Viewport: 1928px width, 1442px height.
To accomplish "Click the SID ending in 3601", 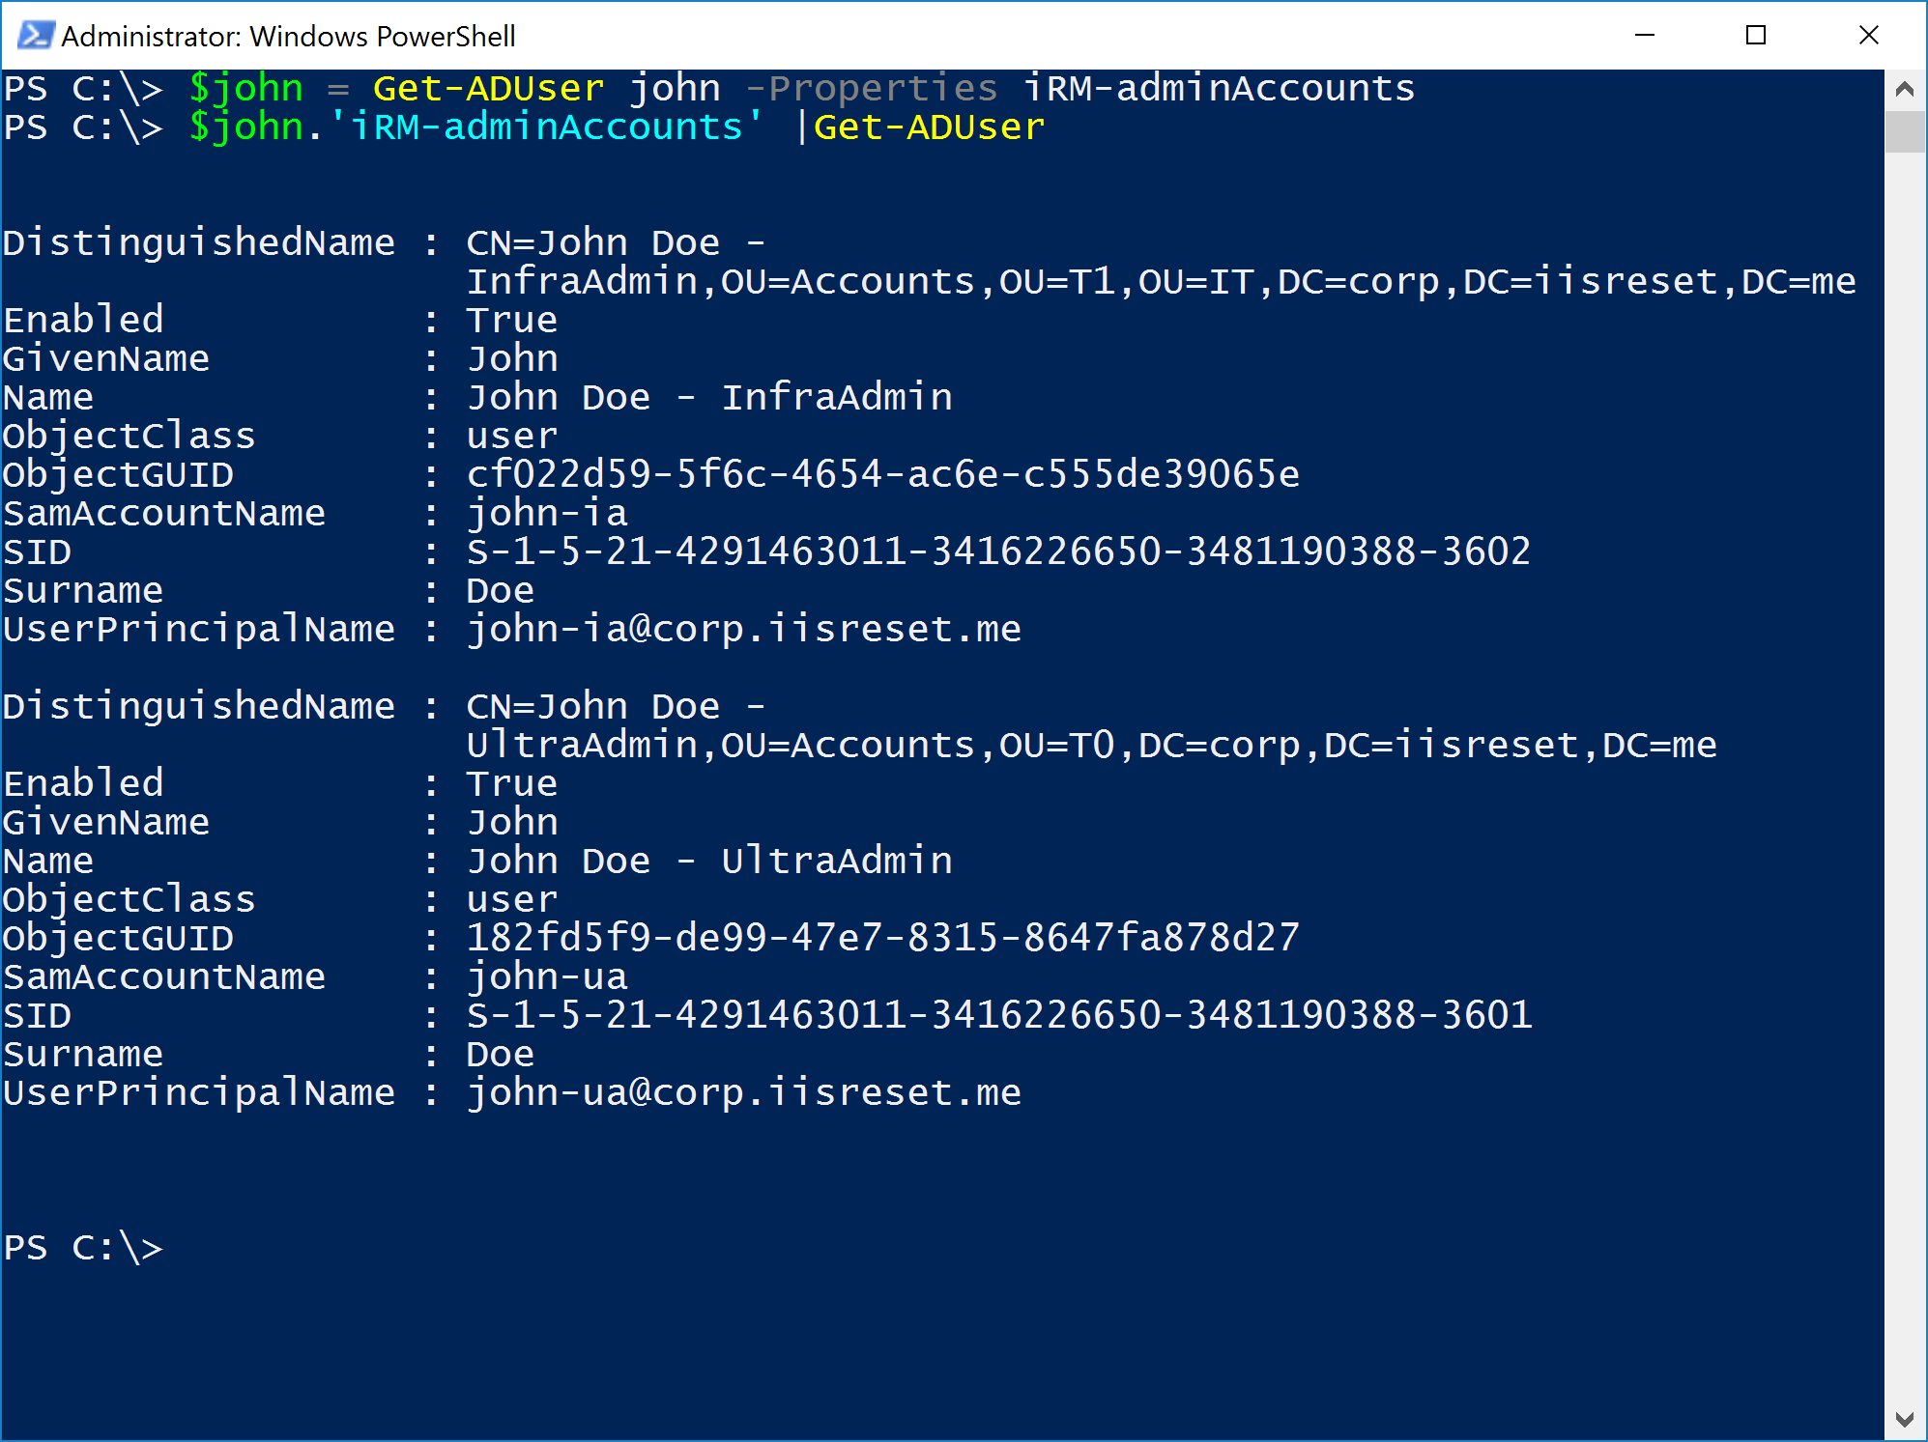I will click(x=998, y=1015).
